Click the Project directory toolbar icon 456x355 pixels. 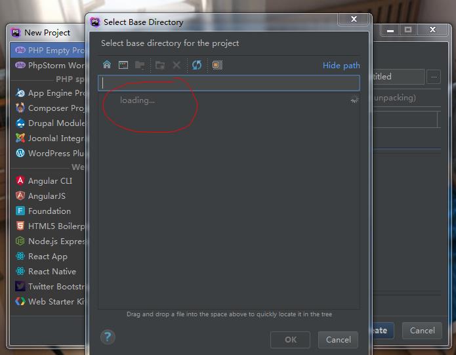click(140, 65)
